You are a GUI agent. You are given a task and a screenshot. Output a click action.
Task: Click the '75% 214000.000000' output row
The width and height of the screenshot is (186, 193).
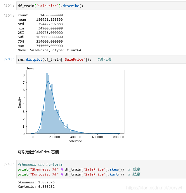pos(40,41)
